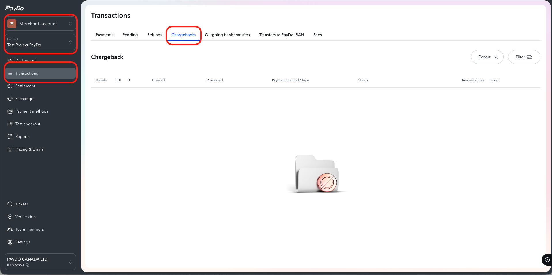Image resolution: width=552 pixels, height=275 pixels.
Task: Click the Filter button
Action: point(524,57)
